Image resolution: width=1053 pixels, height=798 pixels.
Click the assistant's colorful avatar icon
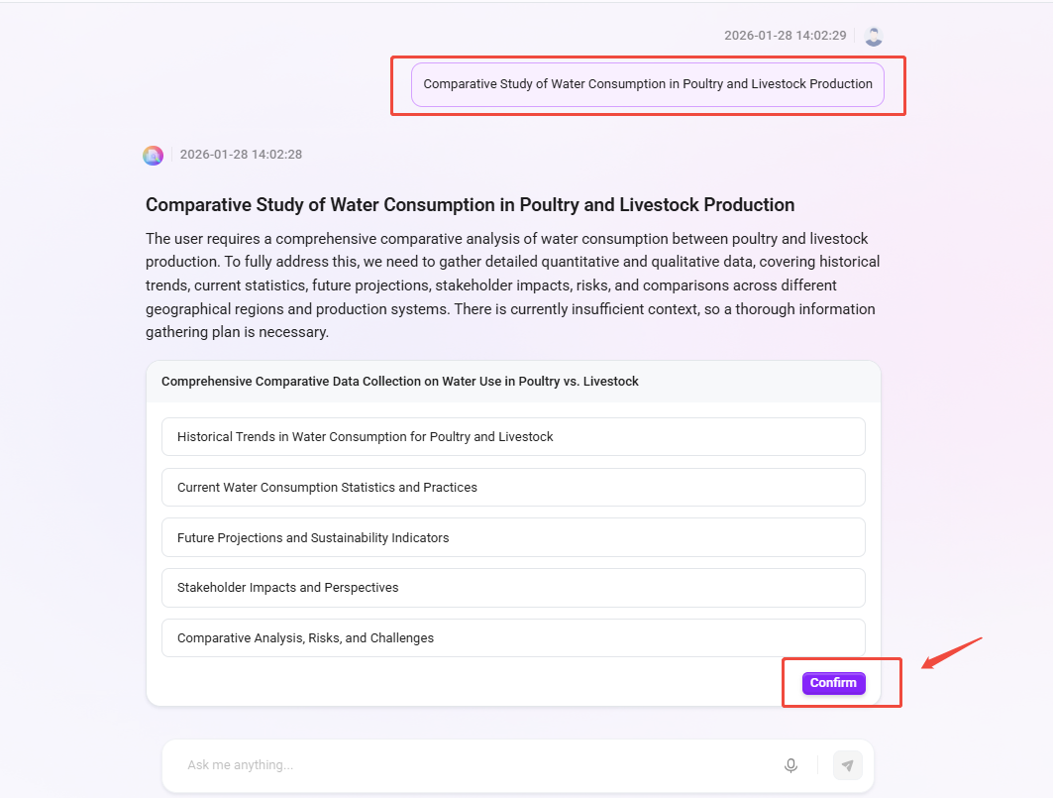153,155
